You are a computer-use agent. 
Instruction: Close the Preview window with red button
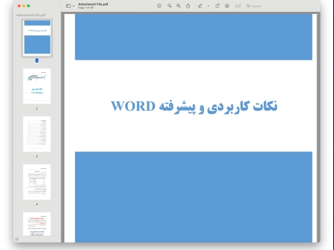[x=19, y=6]
